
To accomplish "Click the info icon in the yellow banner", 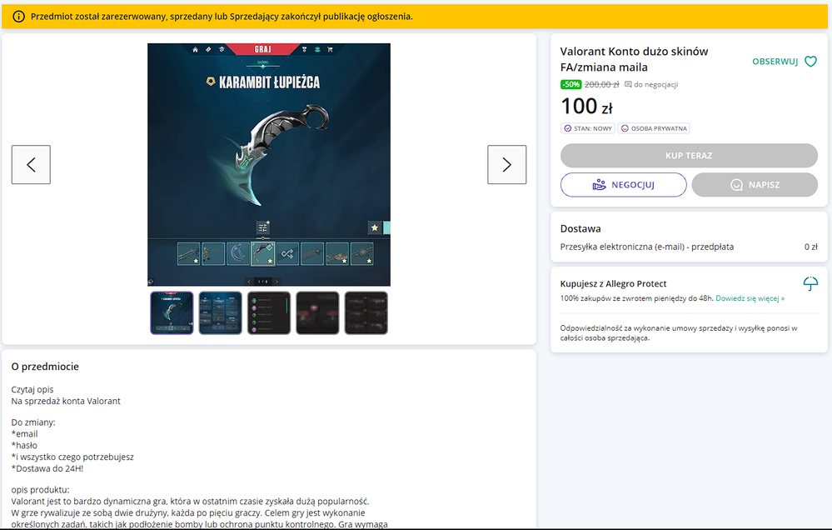I will pos(18,17).
